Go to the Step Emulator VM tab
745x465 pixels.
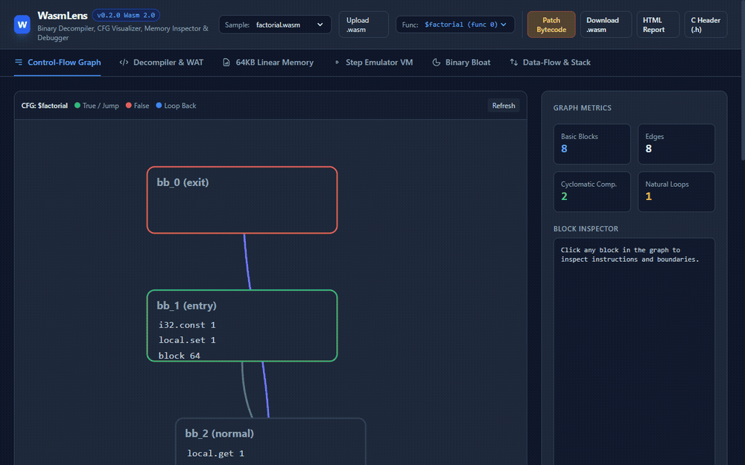coord(373,62)
